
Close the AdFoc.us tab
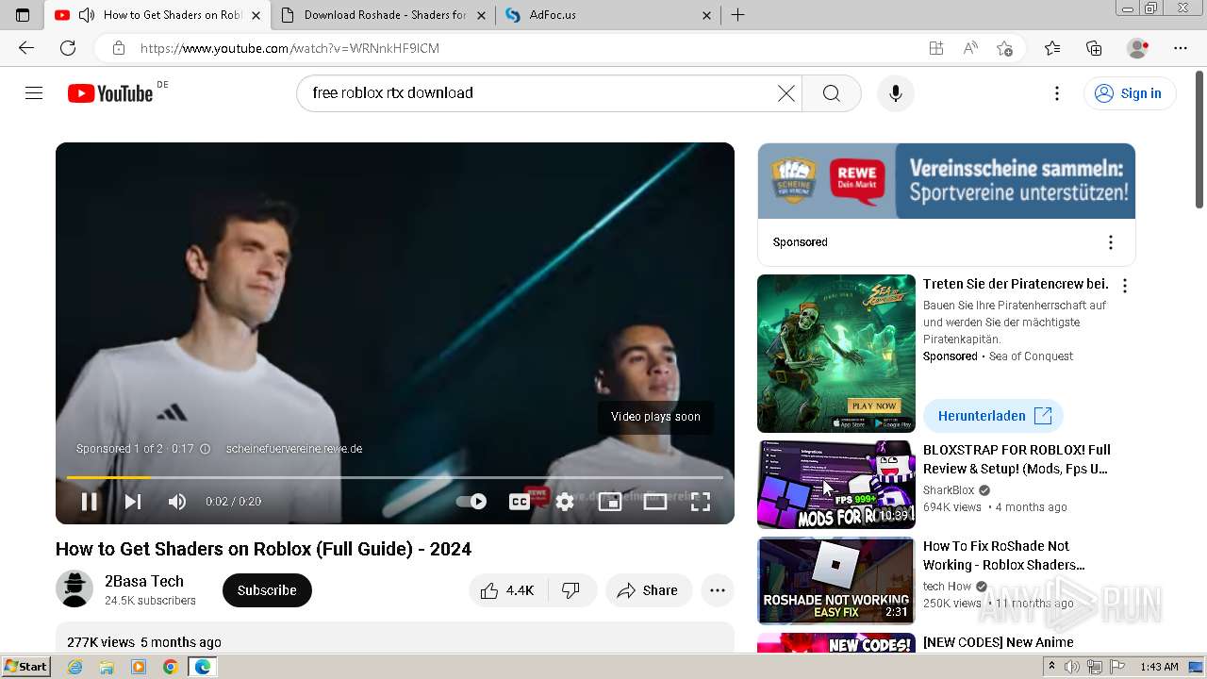pyautogui.click(x=707, y=15)
